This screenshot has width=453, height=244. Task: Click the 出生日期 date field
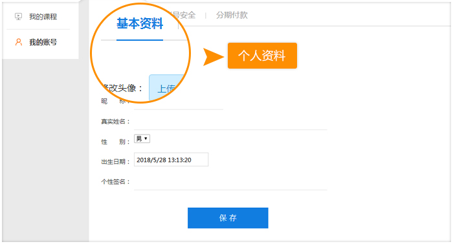171,160
